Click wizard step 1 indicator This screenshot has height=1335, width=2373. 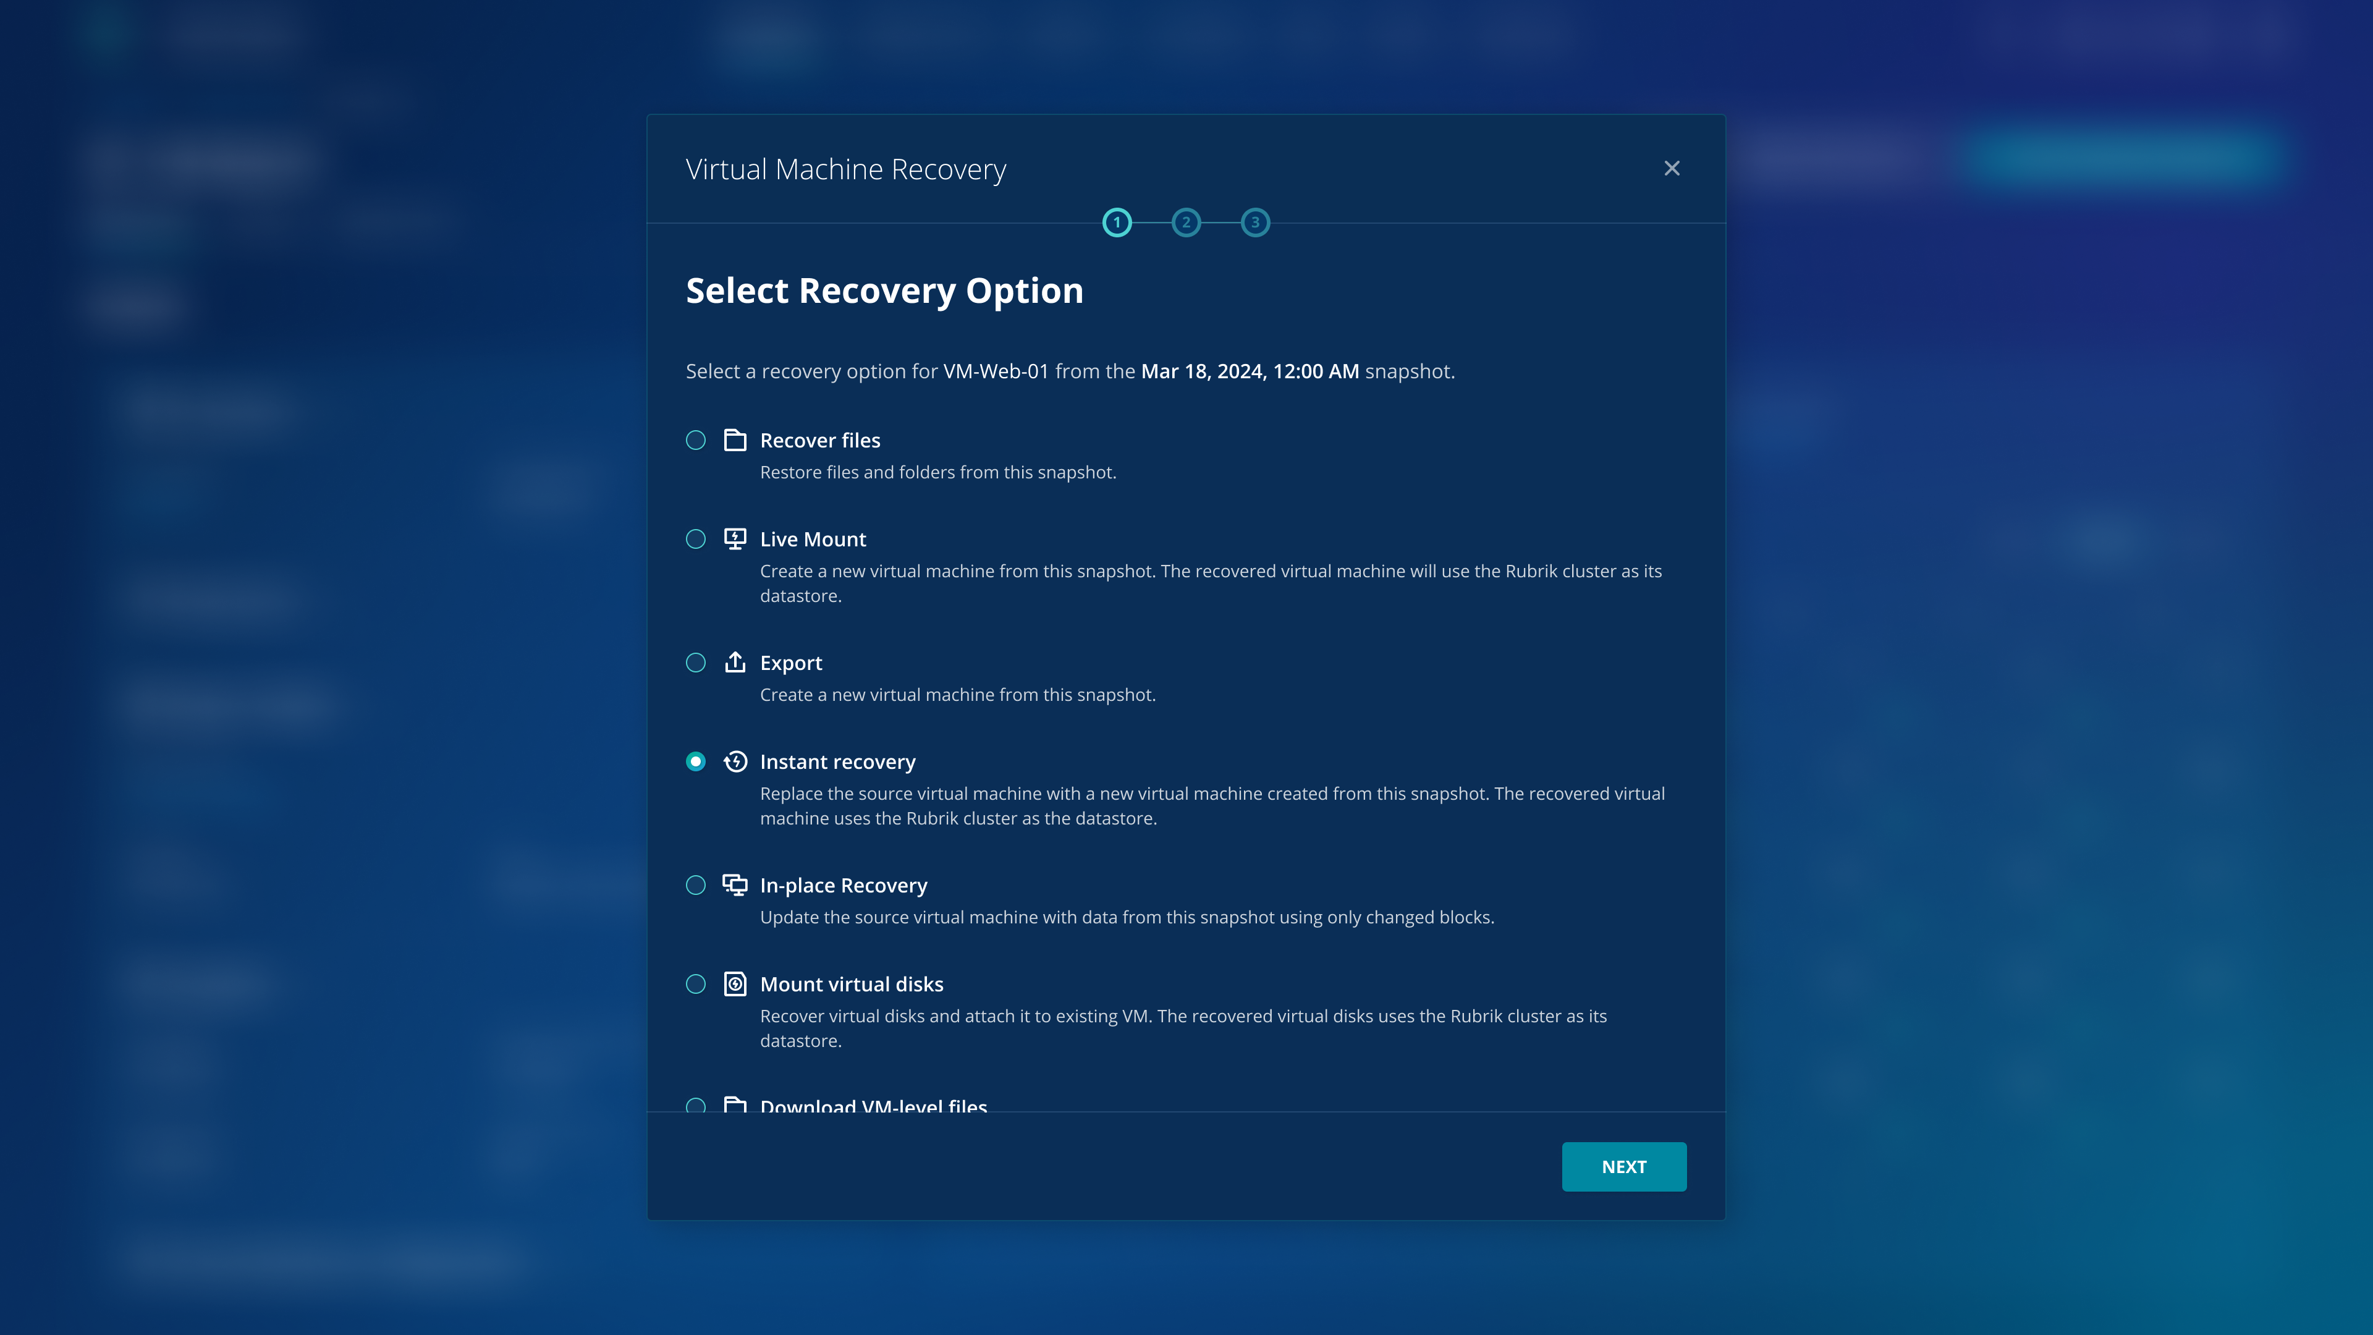click(x=1117, y=223)
